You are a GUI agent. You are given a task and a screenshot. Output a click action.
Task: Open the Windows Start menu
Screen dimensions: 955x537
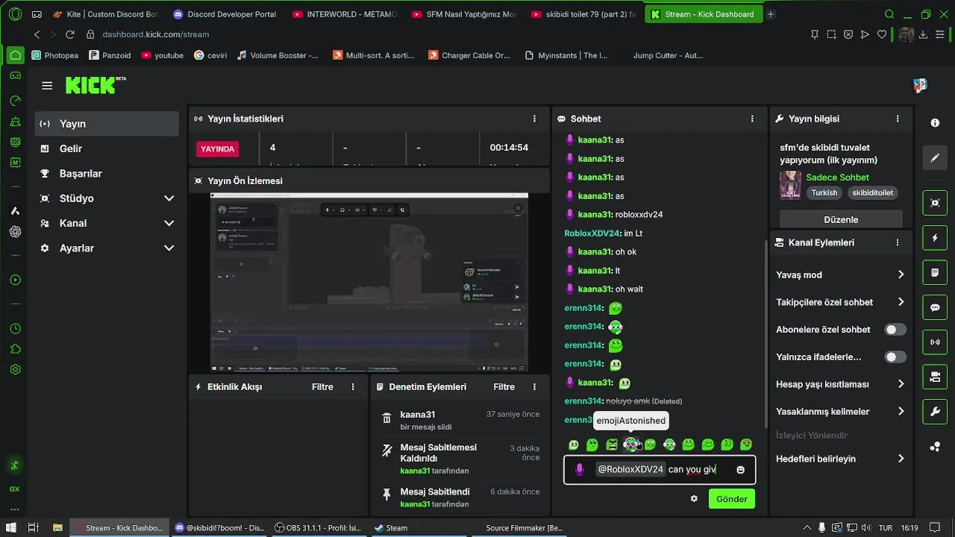pos(11,528)
